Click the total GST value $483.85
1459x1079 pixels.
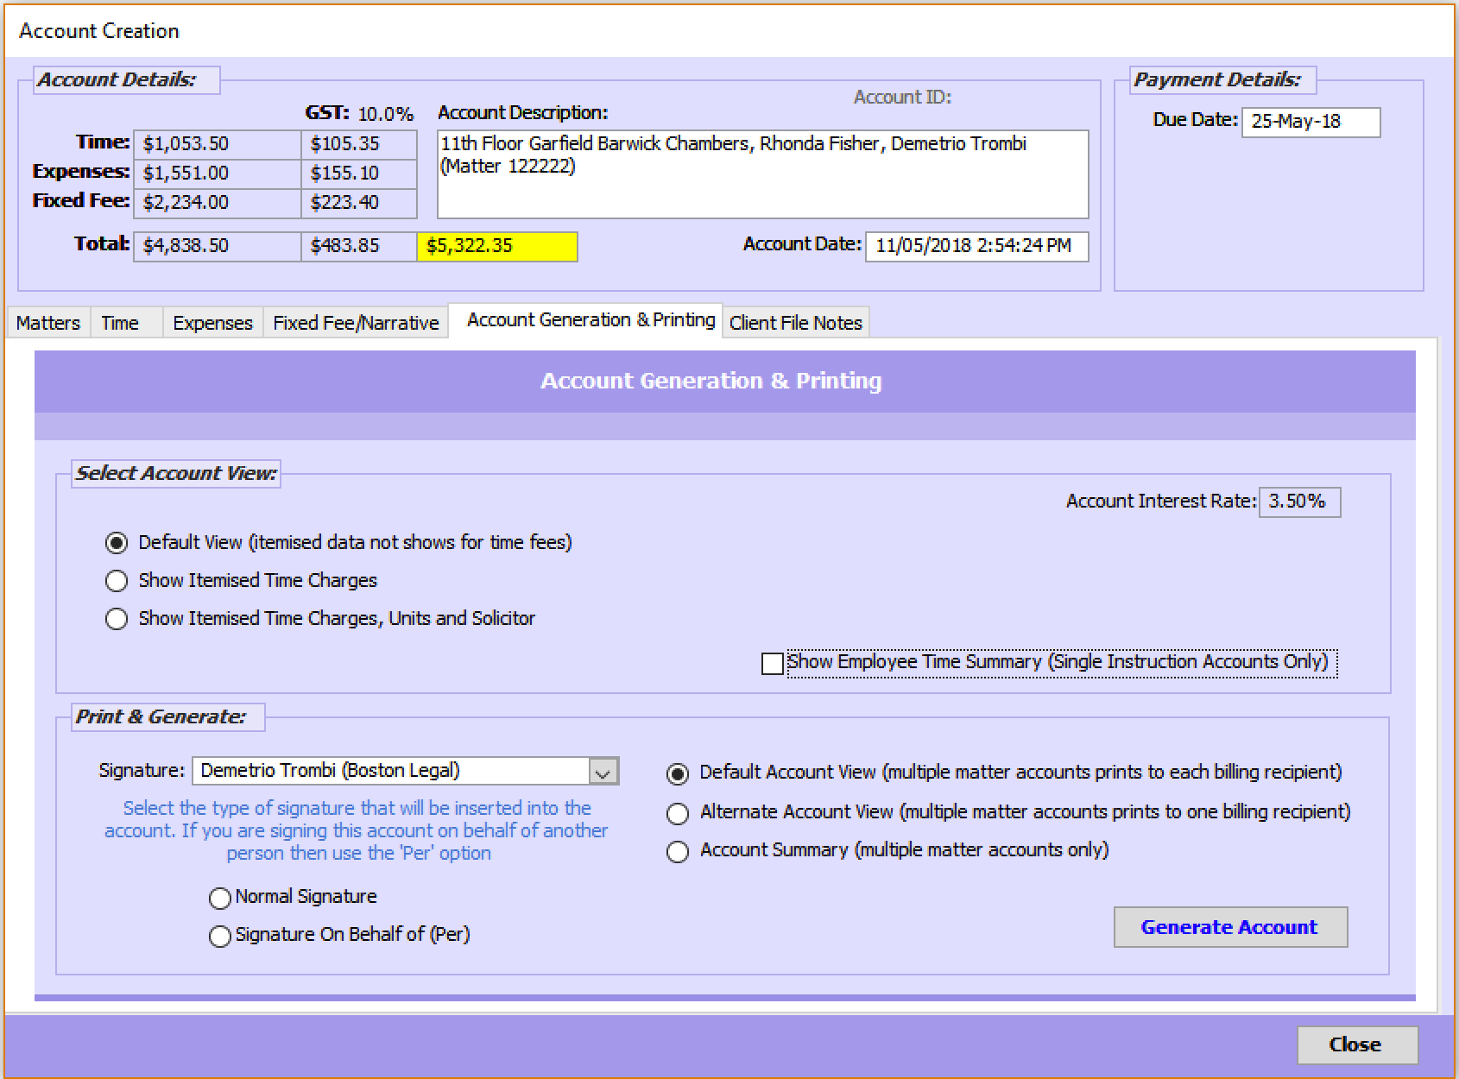pyautogui.click(x=359, y=246)
